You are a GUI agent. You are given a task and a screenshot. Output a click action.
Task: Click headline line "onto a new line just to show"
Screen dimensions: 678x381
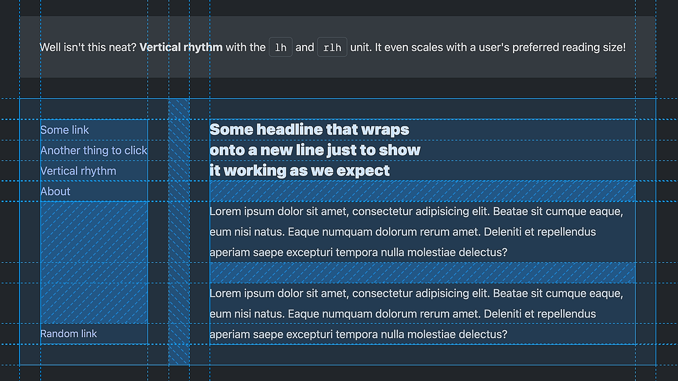pos(315,151)
